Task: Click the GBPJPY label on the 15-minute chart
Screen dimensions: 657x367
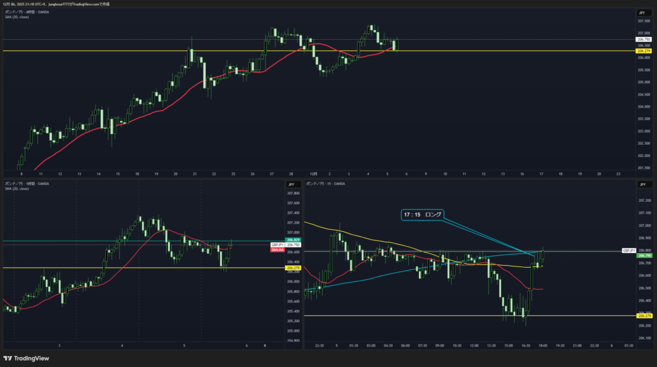Action: click(x=627, y=250)
